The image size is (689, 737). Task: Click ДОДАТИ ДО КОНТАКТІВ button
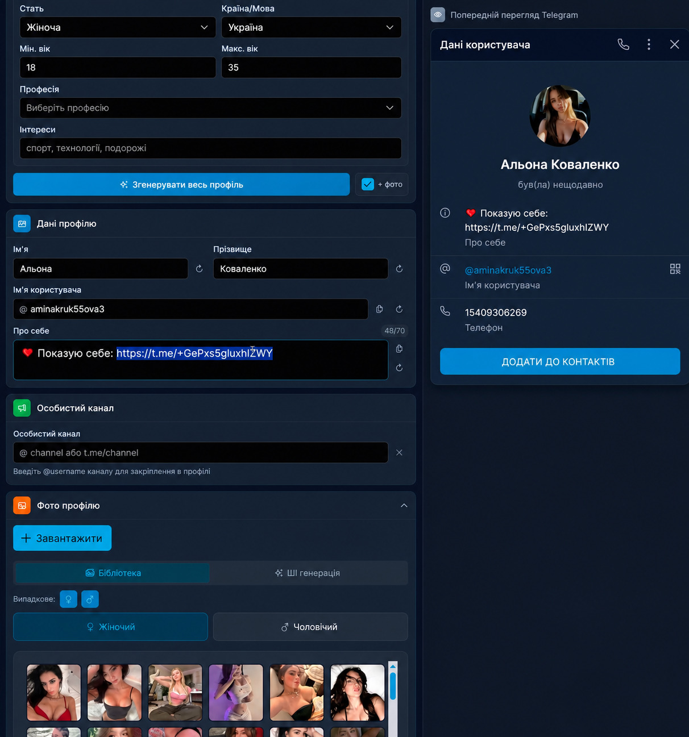click(560, 361)
